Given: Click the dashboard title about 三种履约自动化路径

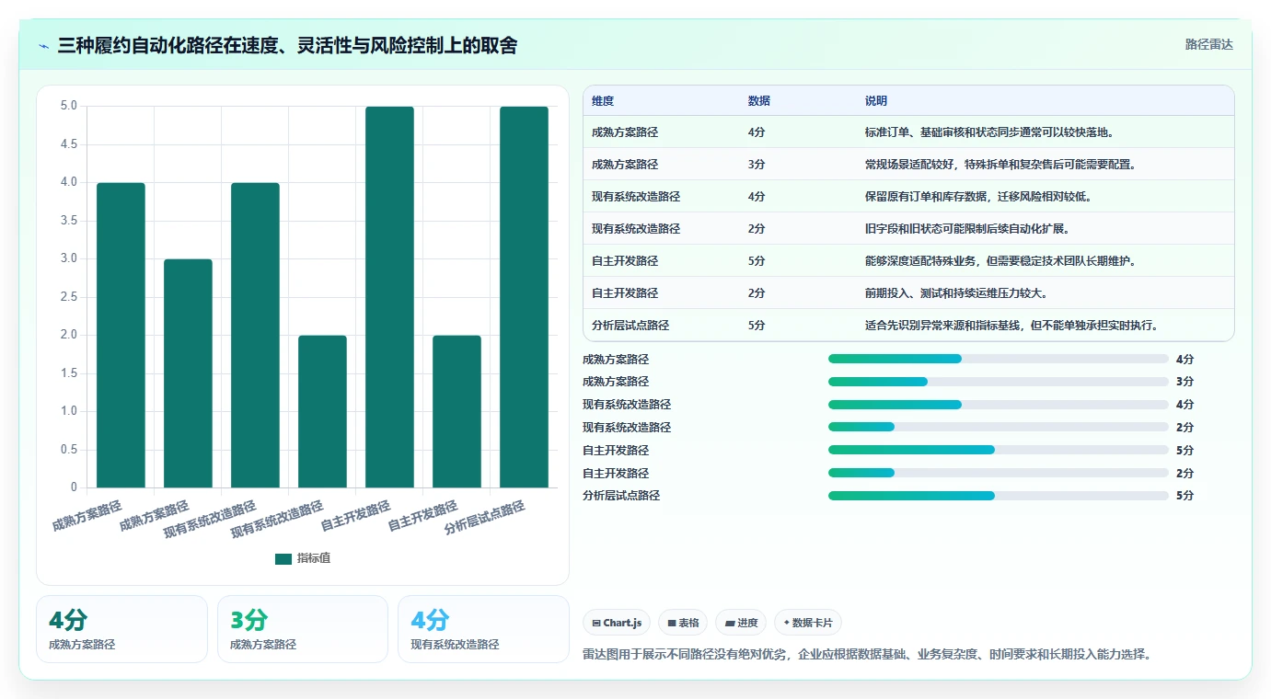Looking at the screenshot, I should point(287,46).
